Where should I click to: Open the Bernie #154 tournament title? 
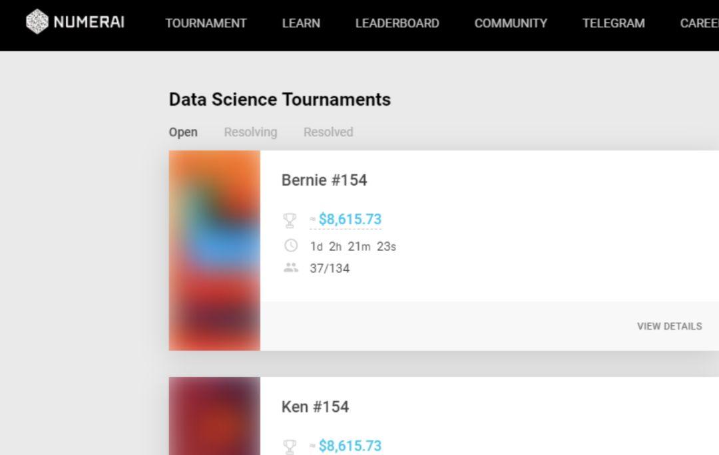324,180
